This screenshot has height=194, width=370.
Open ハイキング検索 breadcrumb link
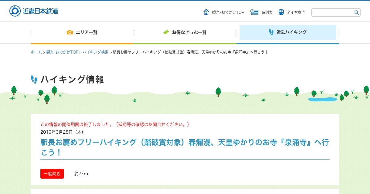pyautogui.click(x=96, y=52)
